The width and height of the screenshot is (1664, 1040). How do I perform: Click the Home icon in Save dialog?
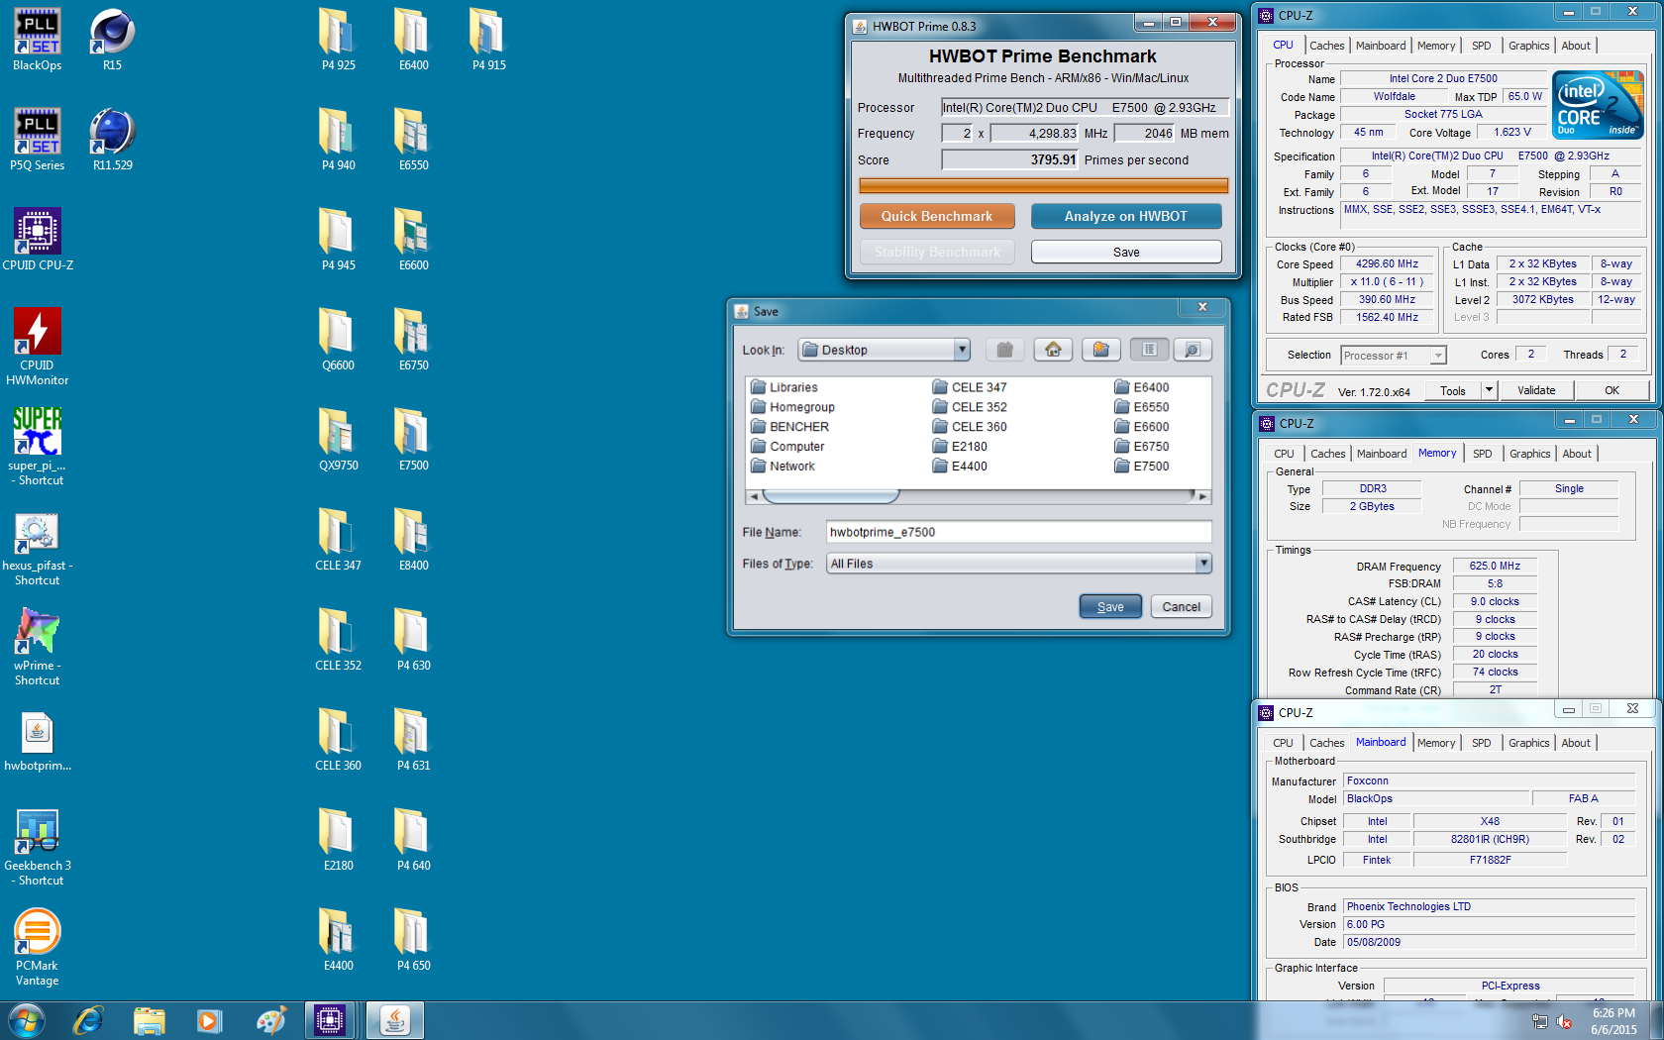point(1053,350)
